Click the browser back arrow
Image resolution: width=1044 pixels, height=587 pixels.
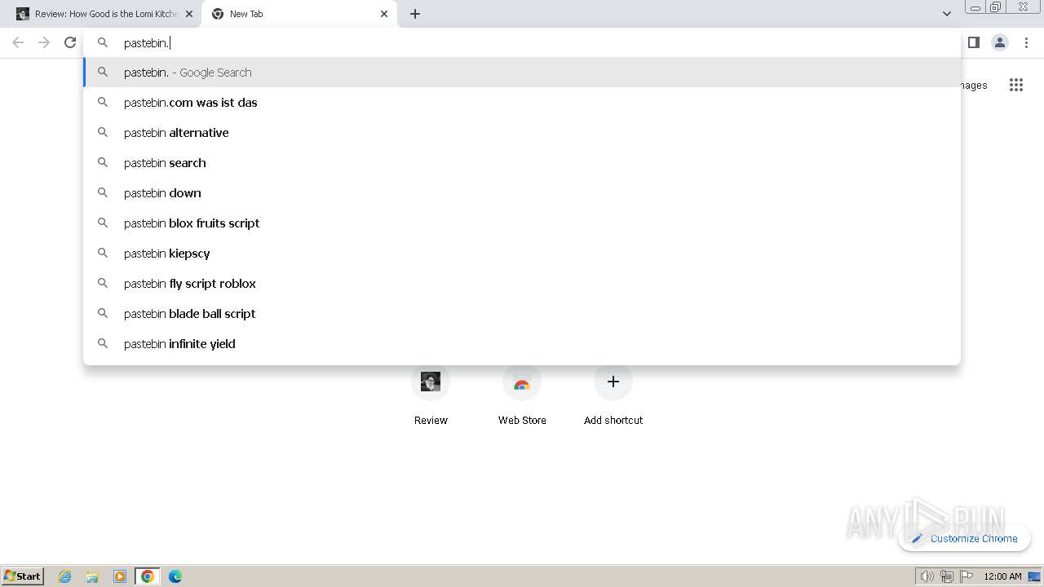(18, 42)
